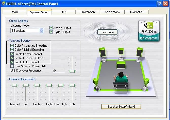Screen dimensions: 170x120
Task: Switch to the MIDI tab
Action: tap(63, 12)
